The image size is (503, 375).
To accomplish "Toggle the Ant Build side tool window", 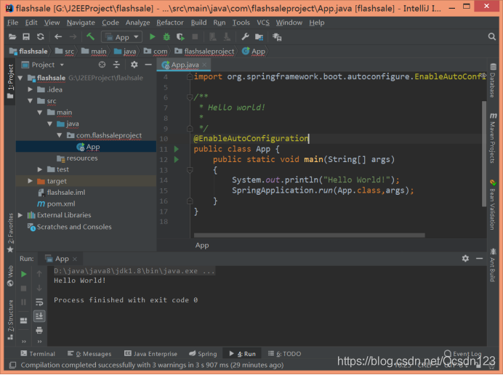I will coord(493,265).
